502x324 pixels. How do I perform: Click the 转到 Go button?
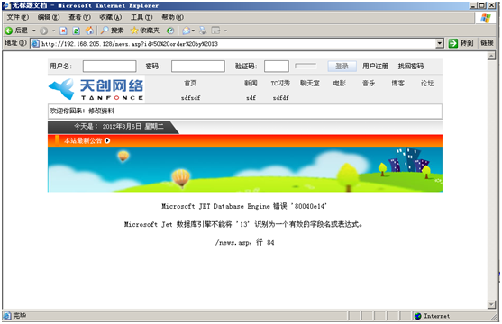[461, 43]
